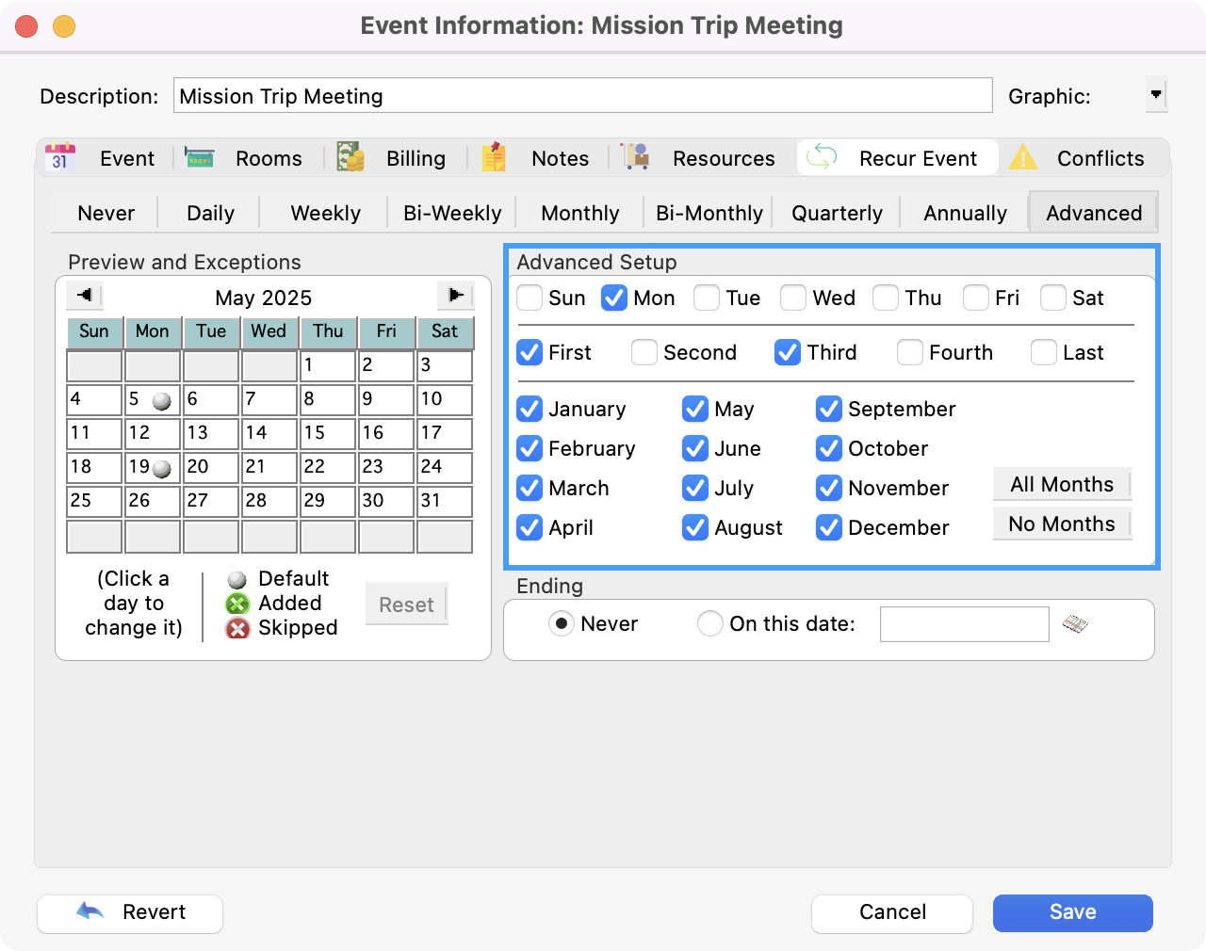Open the Graphic dropdown menu
The width and height of the screenshot is (1206, 951).
pos(1156,95)
